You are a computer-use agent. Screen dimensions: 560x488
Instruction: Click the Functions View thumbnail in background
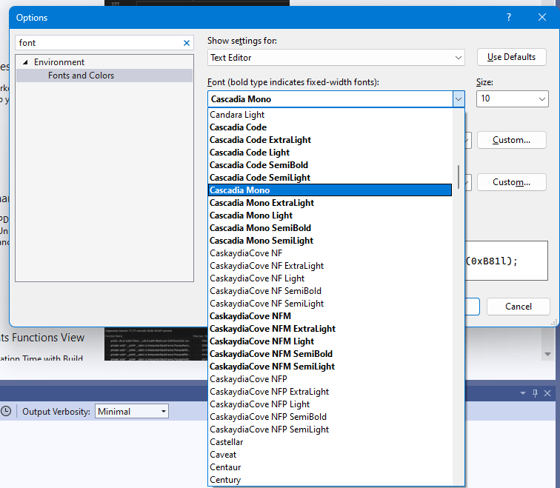pos(156,344)
